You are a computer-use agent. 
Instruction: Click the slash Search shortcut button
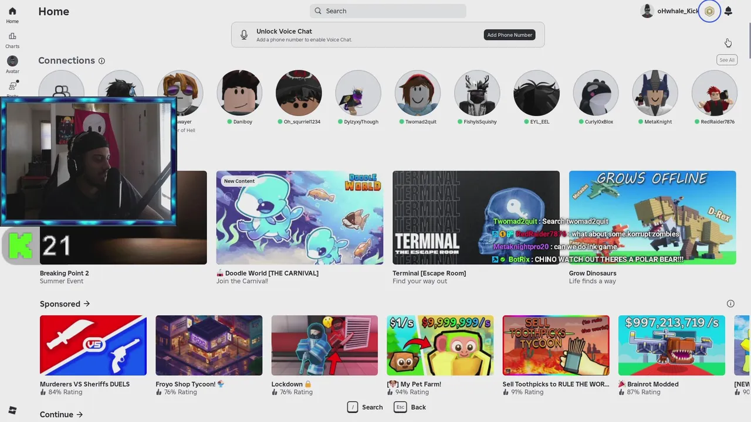[365, 407]
